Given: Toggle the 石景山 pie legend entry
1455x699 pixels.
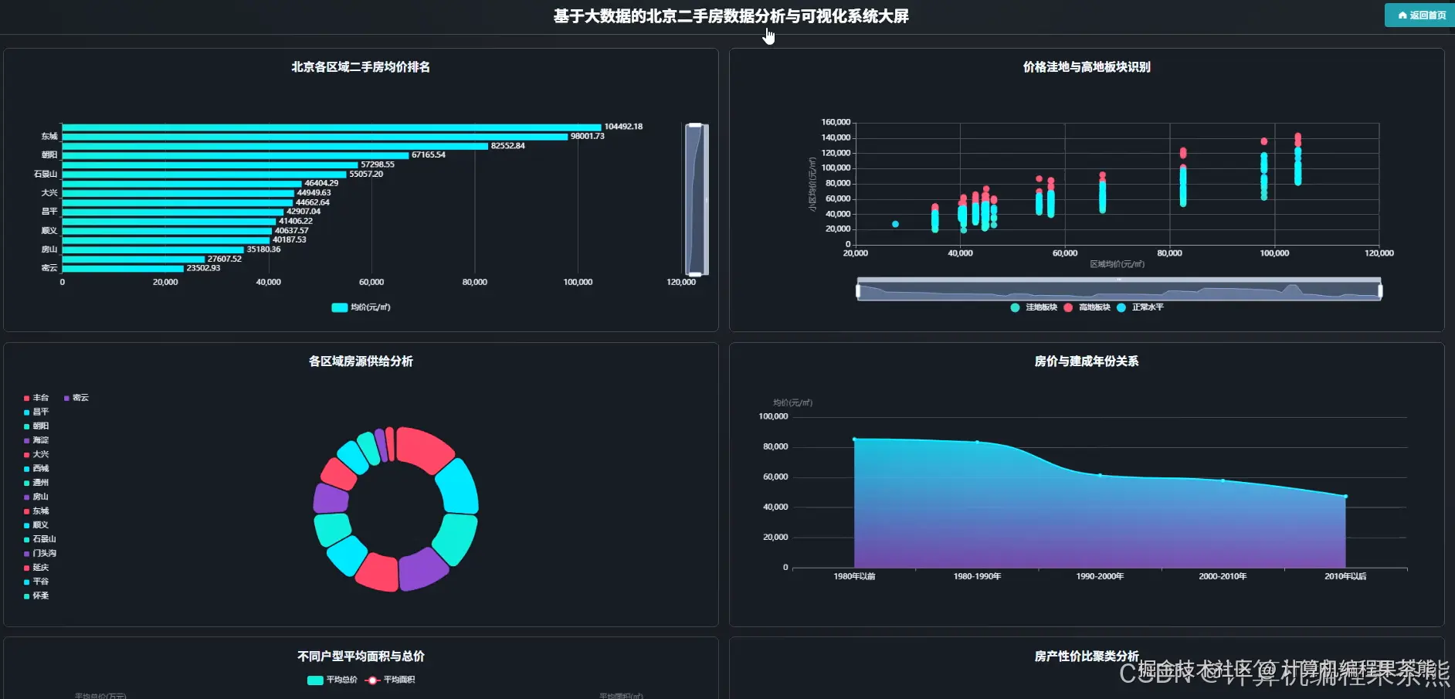Looking at the screenshot, I should coord(40,539).
